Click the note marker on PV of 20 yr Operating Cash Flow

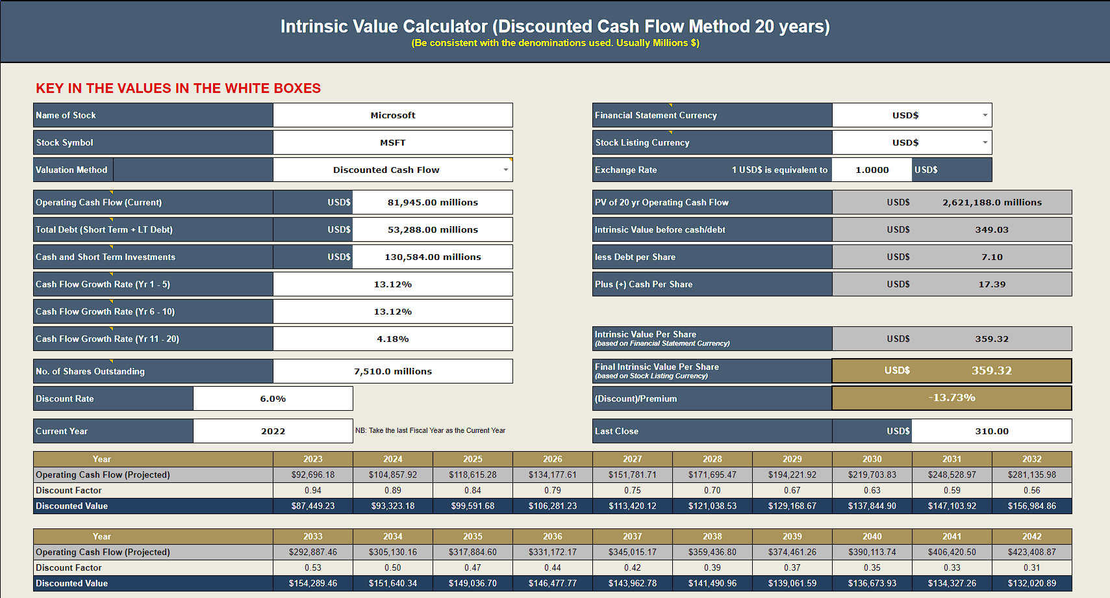pos(670,192)
